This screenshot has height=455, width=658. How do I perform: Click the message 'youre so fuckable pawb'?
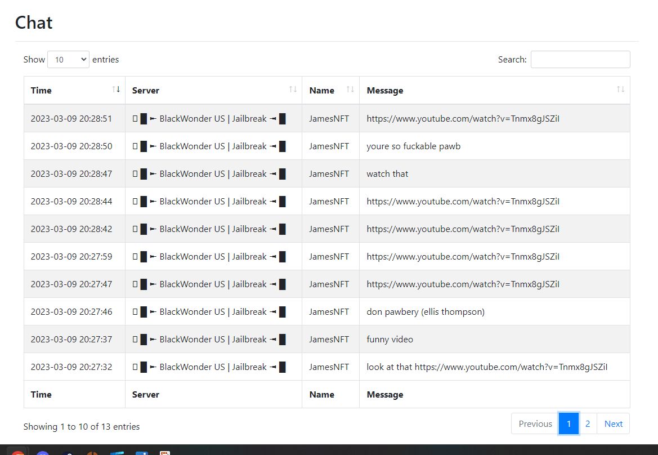coord(413,146)
